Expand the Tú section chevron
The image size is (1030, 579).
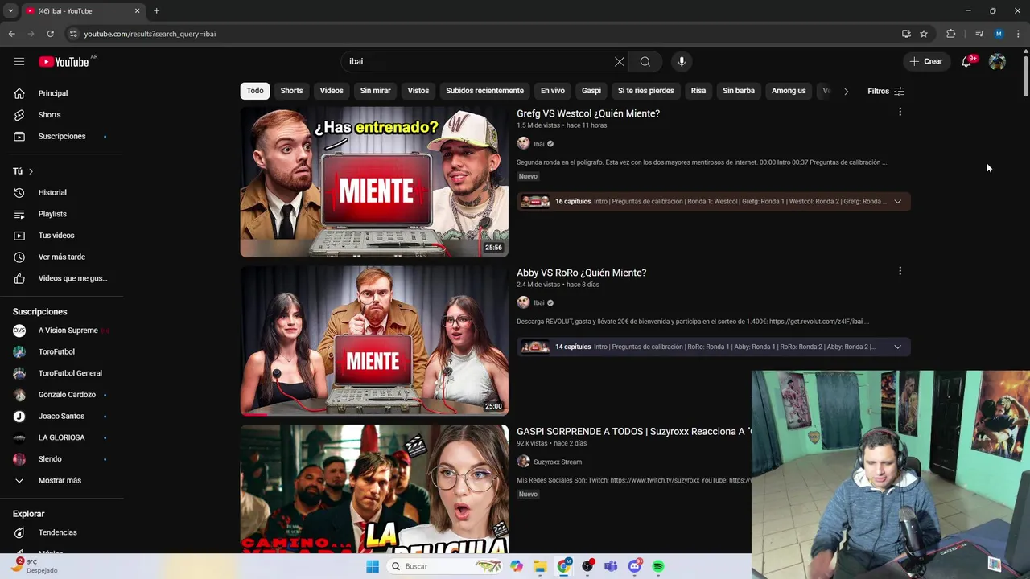coord(31,171)
